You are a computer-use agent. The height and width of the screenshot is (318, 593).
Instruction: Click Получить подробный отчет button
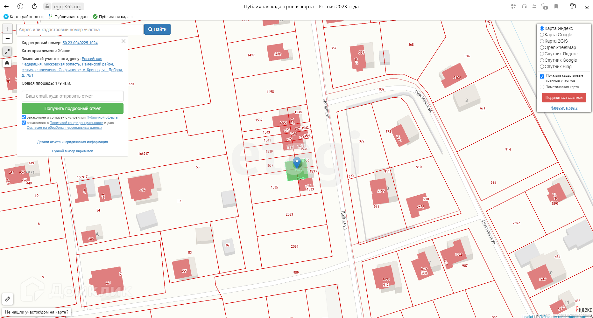[x=73, y=108]
